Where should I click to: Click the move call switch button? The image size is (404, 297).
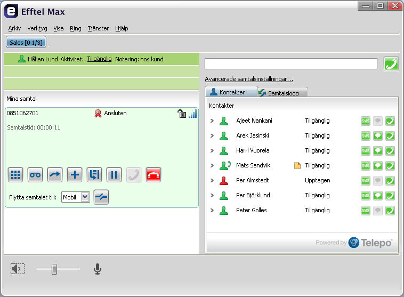(x=101, y=197)
